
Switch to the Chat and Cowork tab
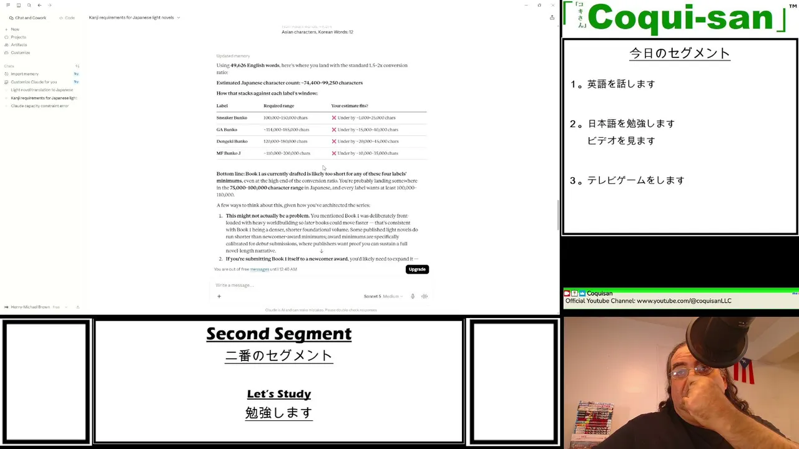coord(28,17)
